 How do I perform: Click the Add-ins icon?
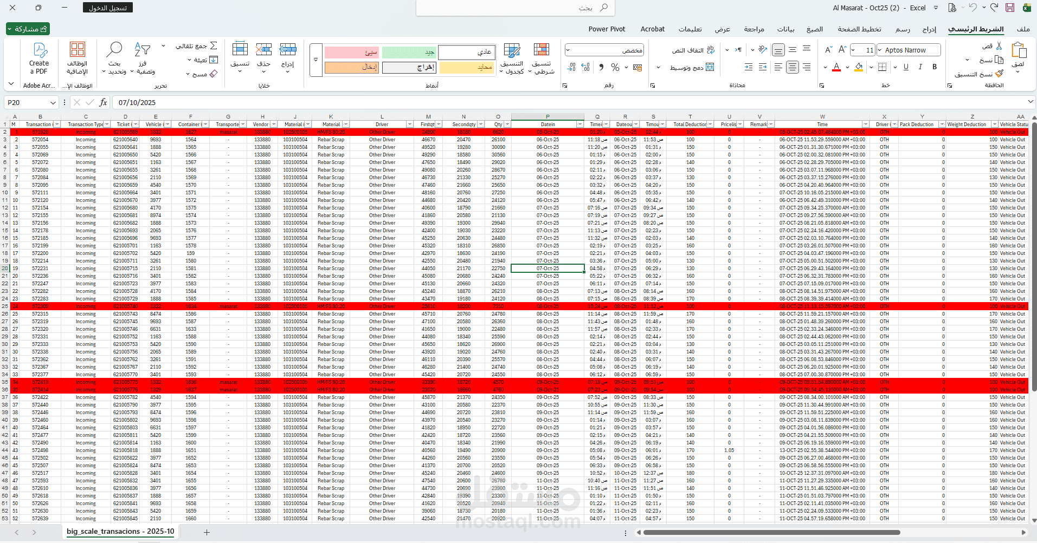click(x=78, y=50)
